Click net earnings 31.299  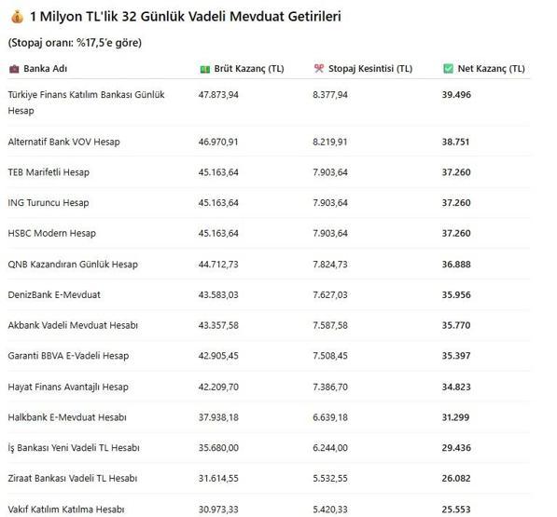[455, 417]
